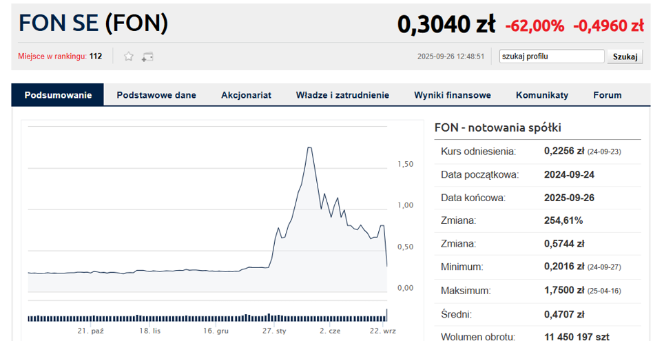Switch to Podstawowe dane tab
653x341 pixels.
[x=156, y=95]
